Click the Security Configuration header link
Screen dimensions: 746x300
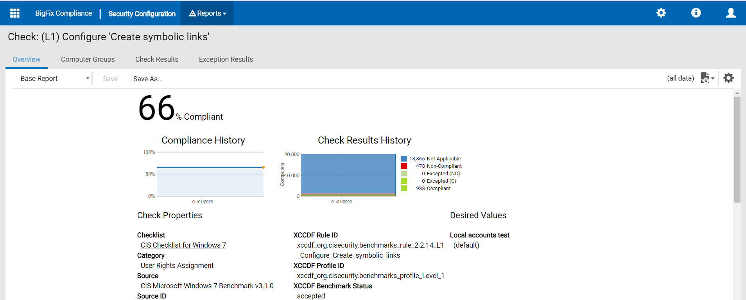pyautogui.click(x=142, y=14)
